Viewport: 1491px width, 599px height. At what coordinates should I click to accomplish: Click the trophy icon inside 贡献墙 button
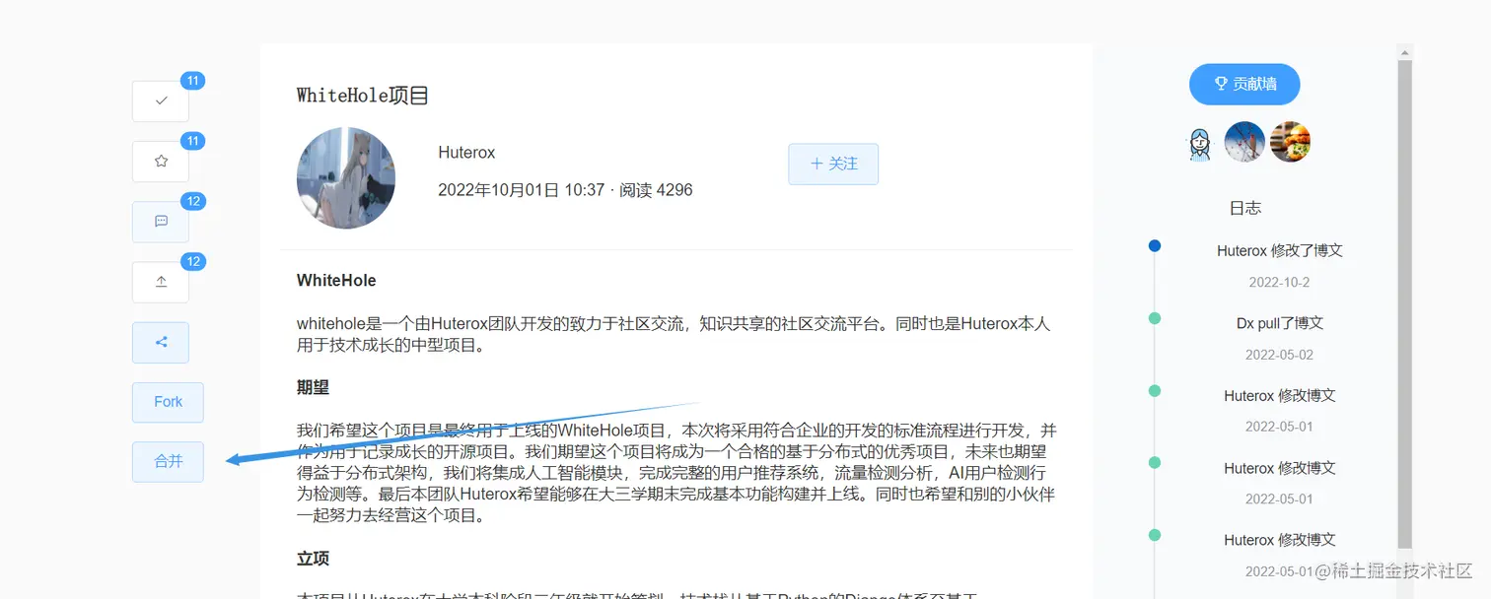(x=1215, y=84)
